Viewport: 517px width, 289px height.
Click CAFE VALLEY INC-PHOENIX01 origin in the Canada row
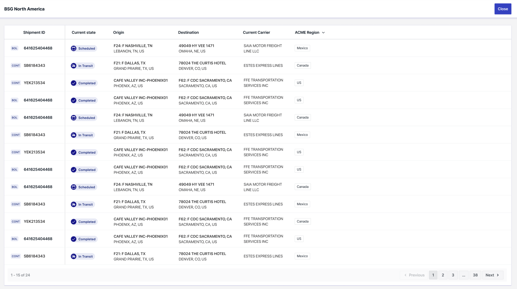tap(141, 219)
